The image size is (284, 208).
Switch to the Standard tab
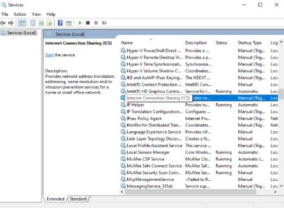(x=78, y=199)
